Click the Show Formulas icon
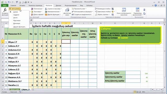Viewport: 167px width, 94px height. (x=112, y=9)
